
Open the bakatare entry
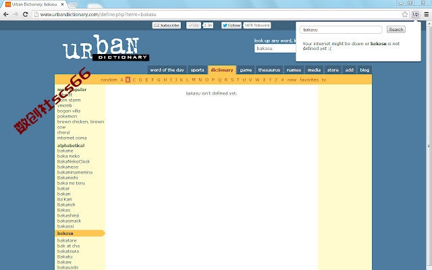coord(67,240)
